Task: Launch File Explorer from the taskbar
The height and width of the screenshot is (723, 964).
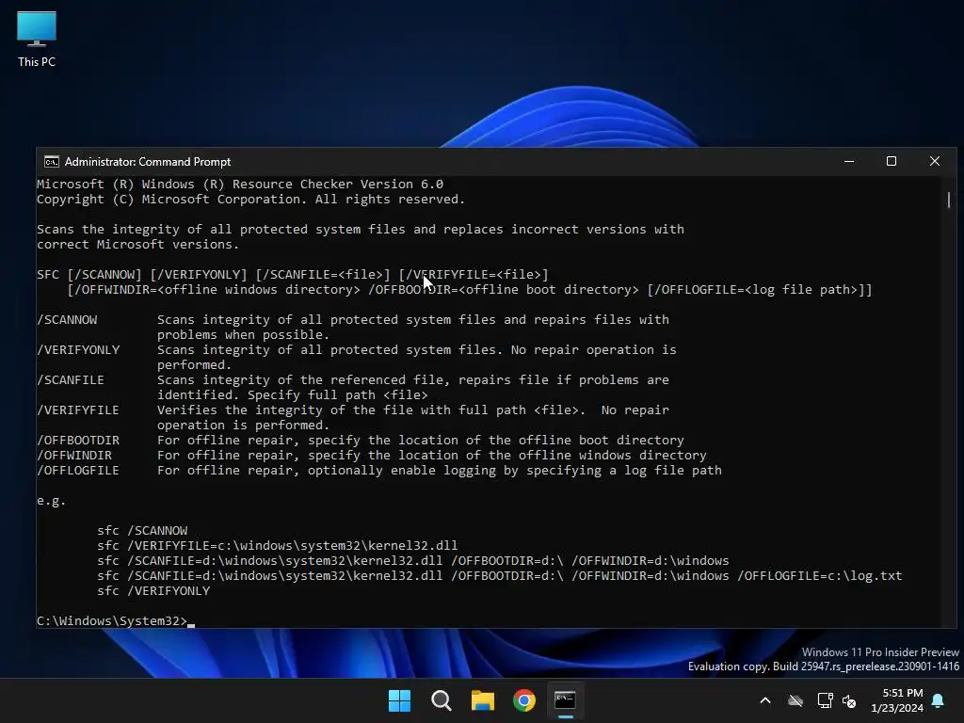Action: [x=483, y=700]
